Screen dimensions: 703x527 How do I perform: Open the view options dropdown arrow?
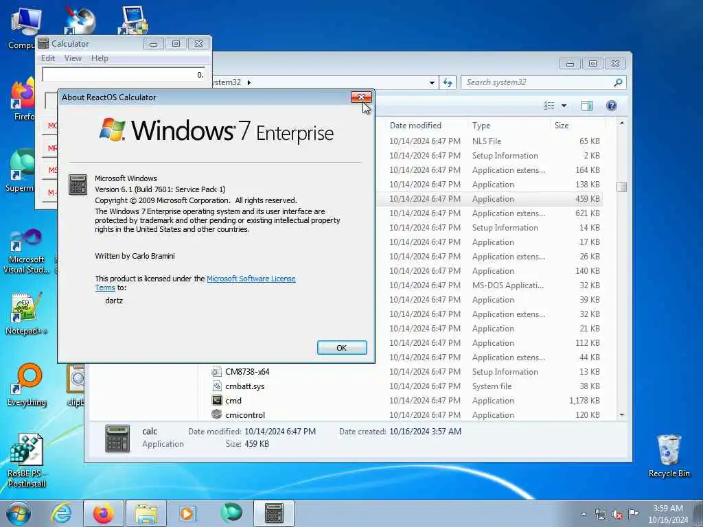click(x=564, y=106)
